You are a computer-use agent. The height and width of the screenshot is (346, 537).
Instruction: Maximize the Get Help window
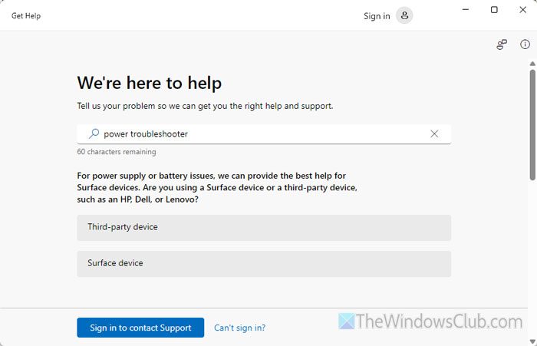pos(494,10)
